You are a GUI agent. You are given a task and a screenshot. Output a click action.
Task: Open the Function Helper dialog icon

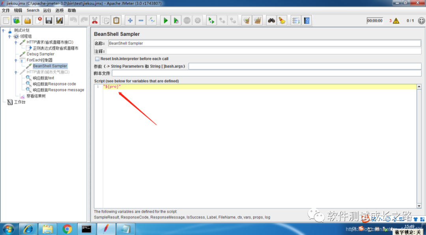(296, 20)
